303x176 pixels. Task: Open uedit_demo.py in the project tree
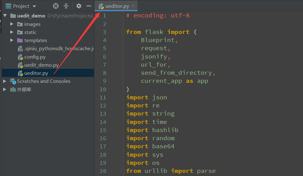(41, 65)
